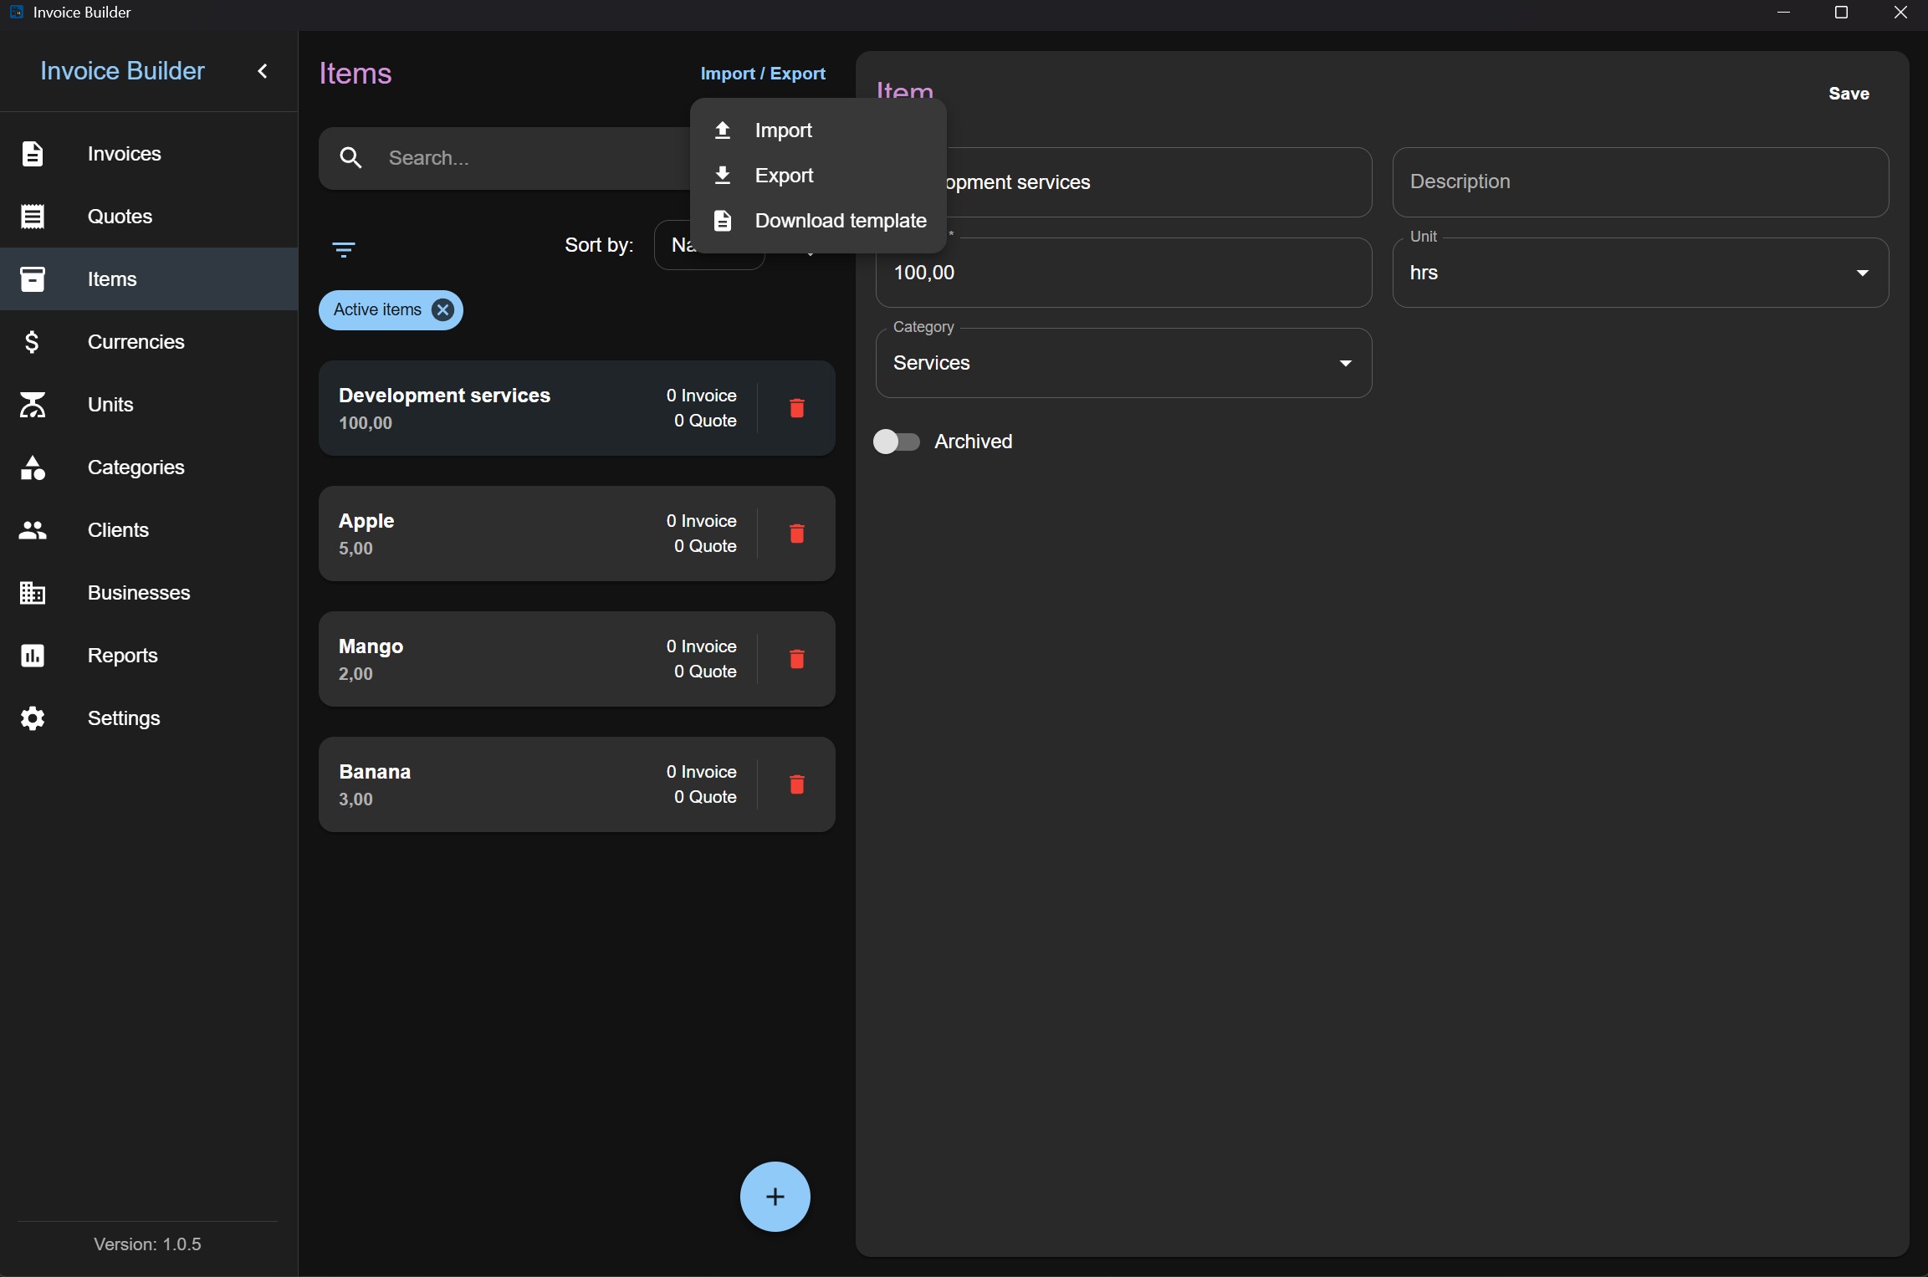Image resolution: width=1928 pixels, height=1277 pixels.
Task: Delete the Mango item
Action: [x=797, y=659]
